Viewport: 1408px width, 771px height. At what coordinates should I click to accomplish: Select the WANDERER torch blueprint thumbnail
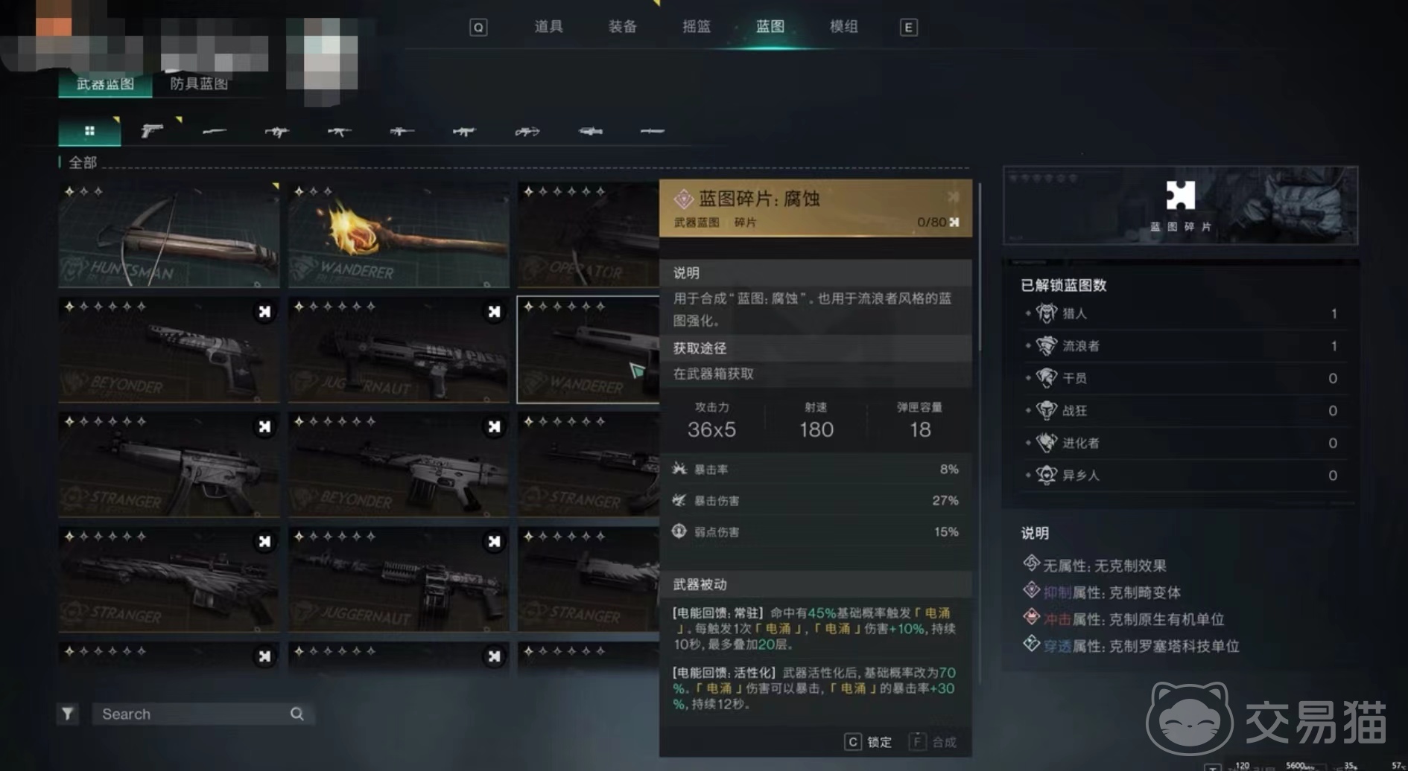point(399,234)
